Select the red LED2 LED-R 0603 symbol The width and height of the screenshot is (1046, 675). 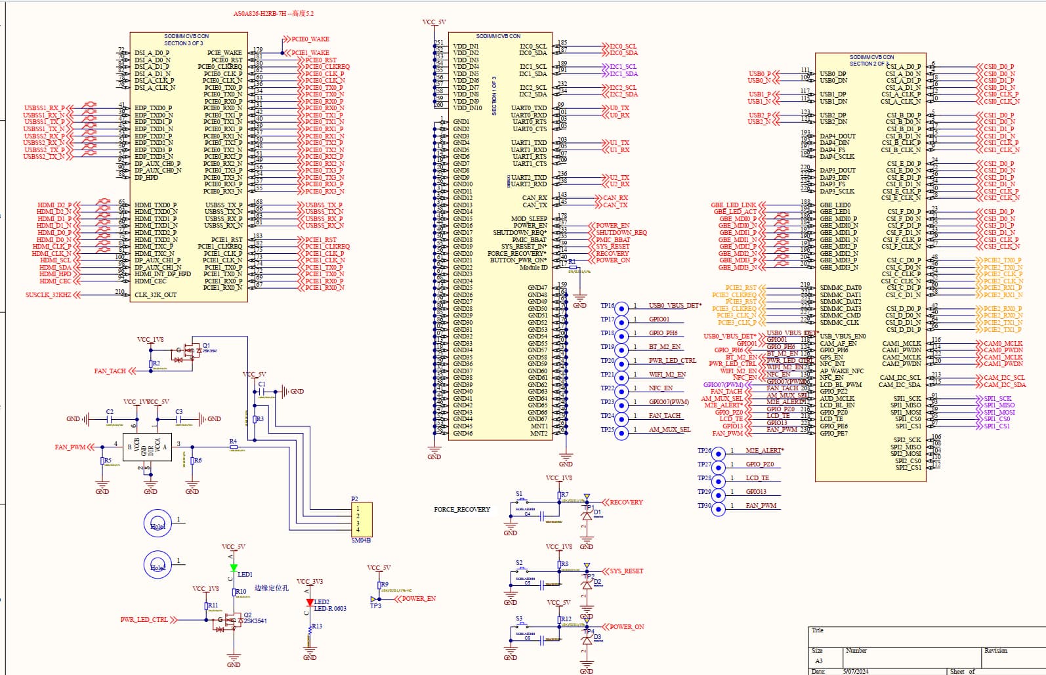(x=310, y=602)
